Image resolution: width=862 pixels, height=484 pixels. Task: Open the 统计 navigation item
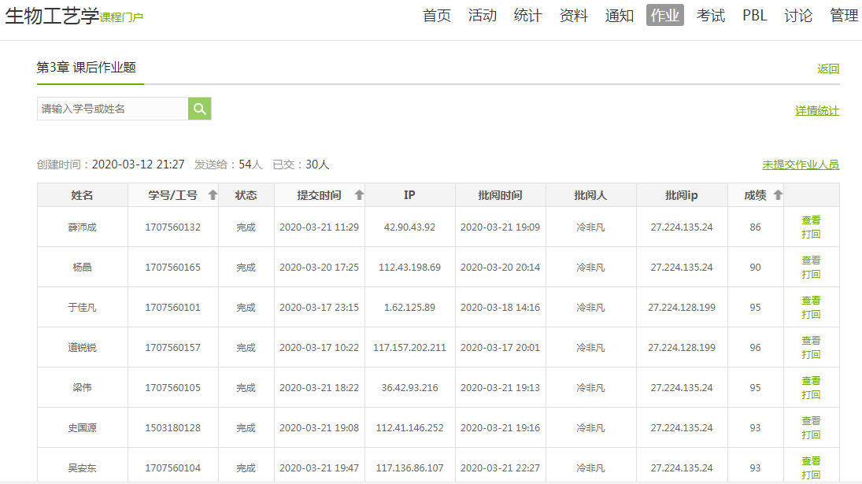point(527,16)
